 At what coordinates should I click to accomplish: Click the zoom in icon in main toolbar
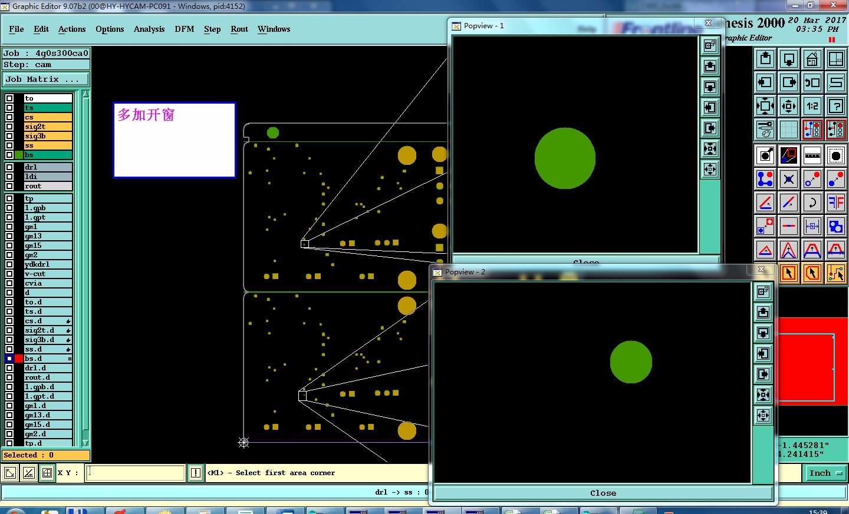(x=765, y=106)
